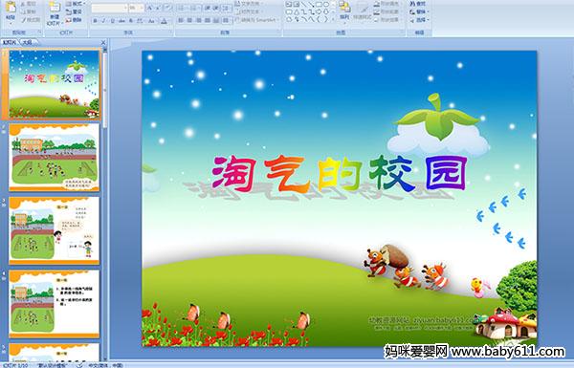Toggle Bold text formatting

(95, 21)
